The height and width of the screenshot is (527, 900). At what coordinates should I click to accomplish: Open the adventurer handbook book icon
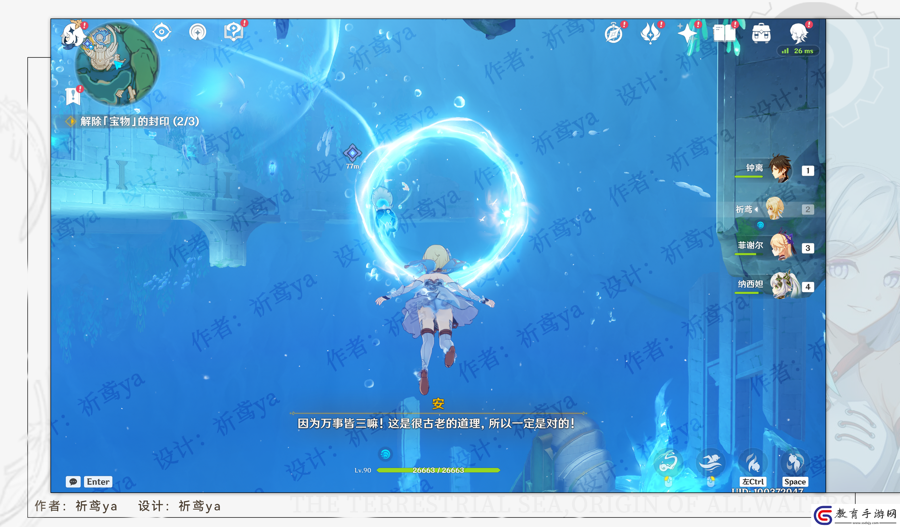pyautogui.click(x=724, y=33)
